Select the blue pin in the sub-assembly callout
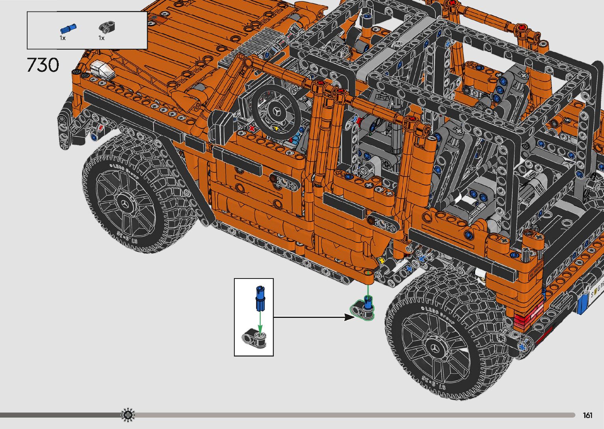Image resolution: width=604 pixels, height=429 pixels. click(x=260, y=299)
